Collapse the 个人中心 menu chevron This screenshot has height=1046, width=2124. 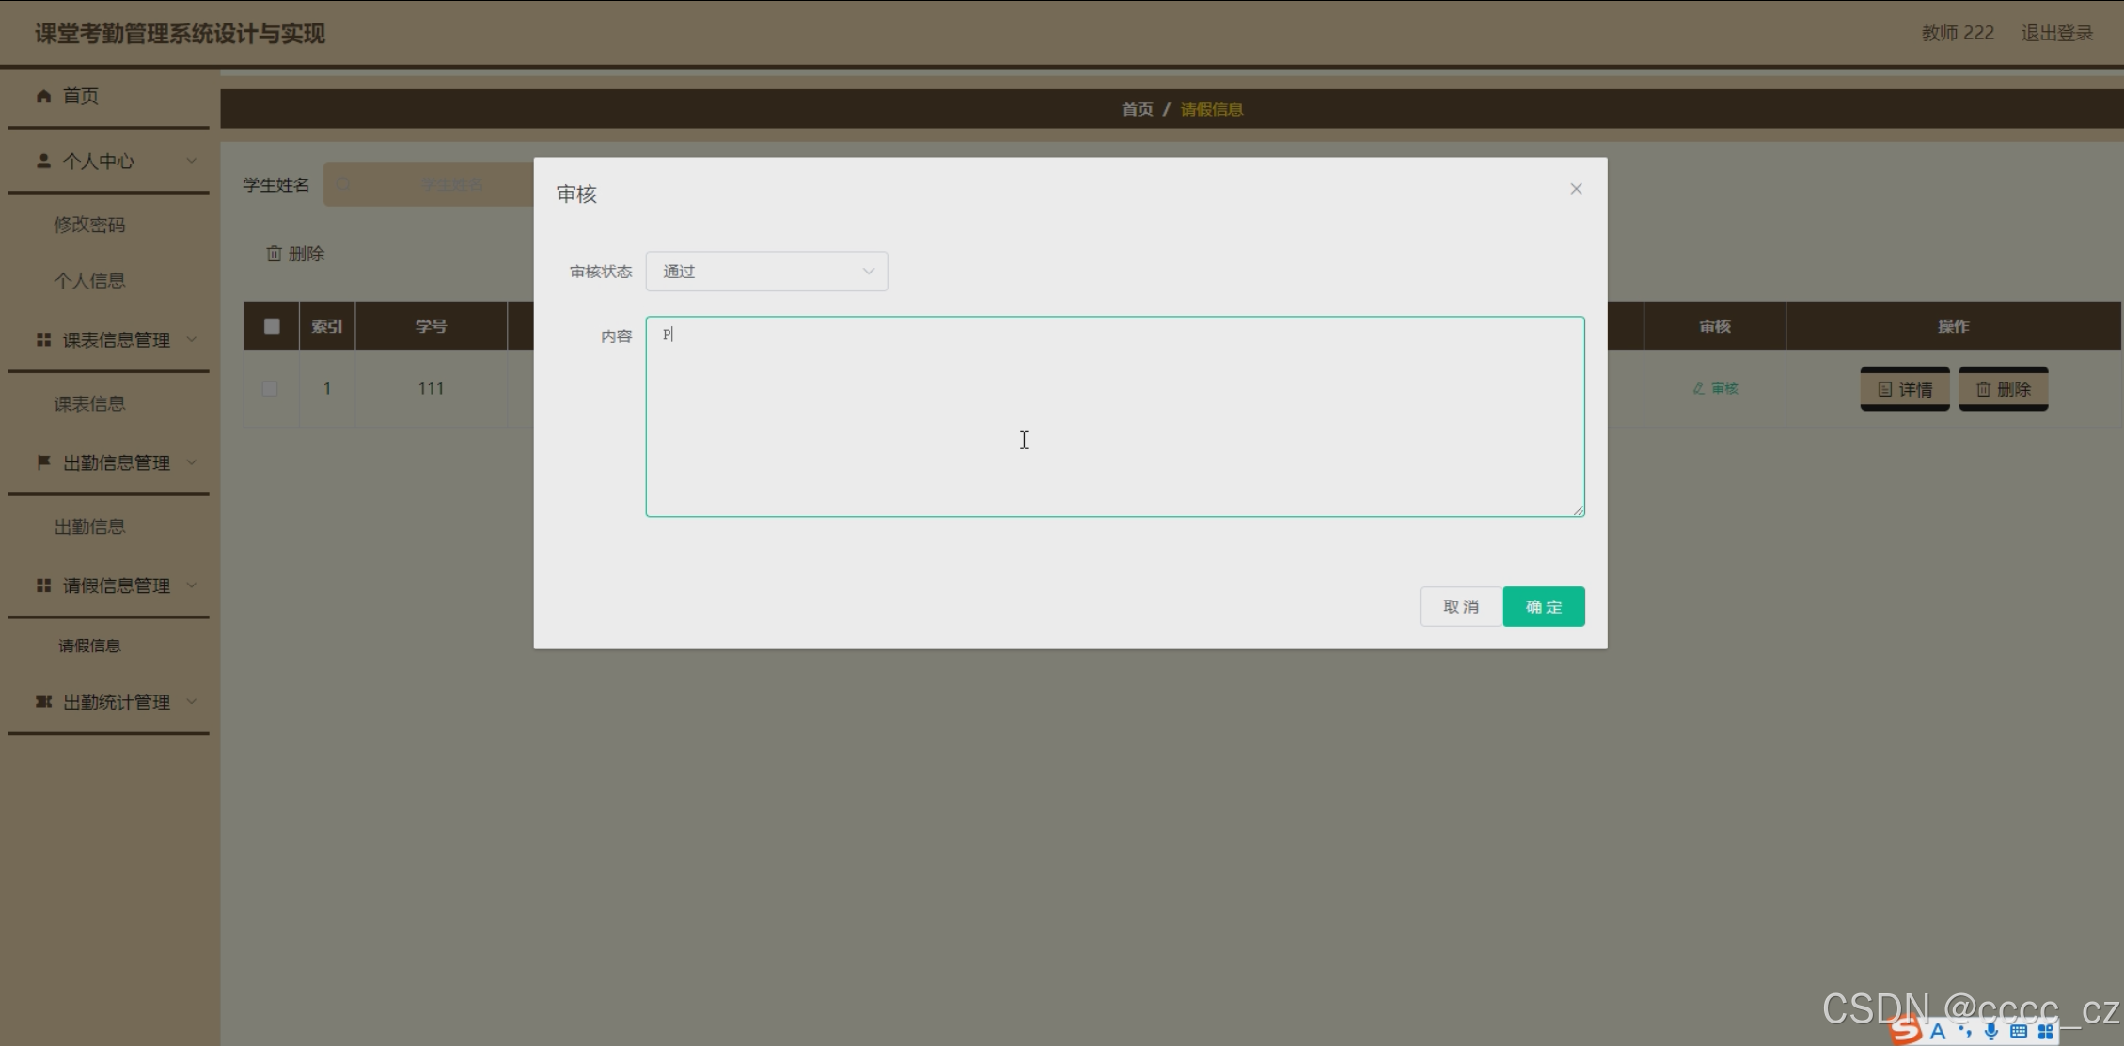tap(192, 161)
